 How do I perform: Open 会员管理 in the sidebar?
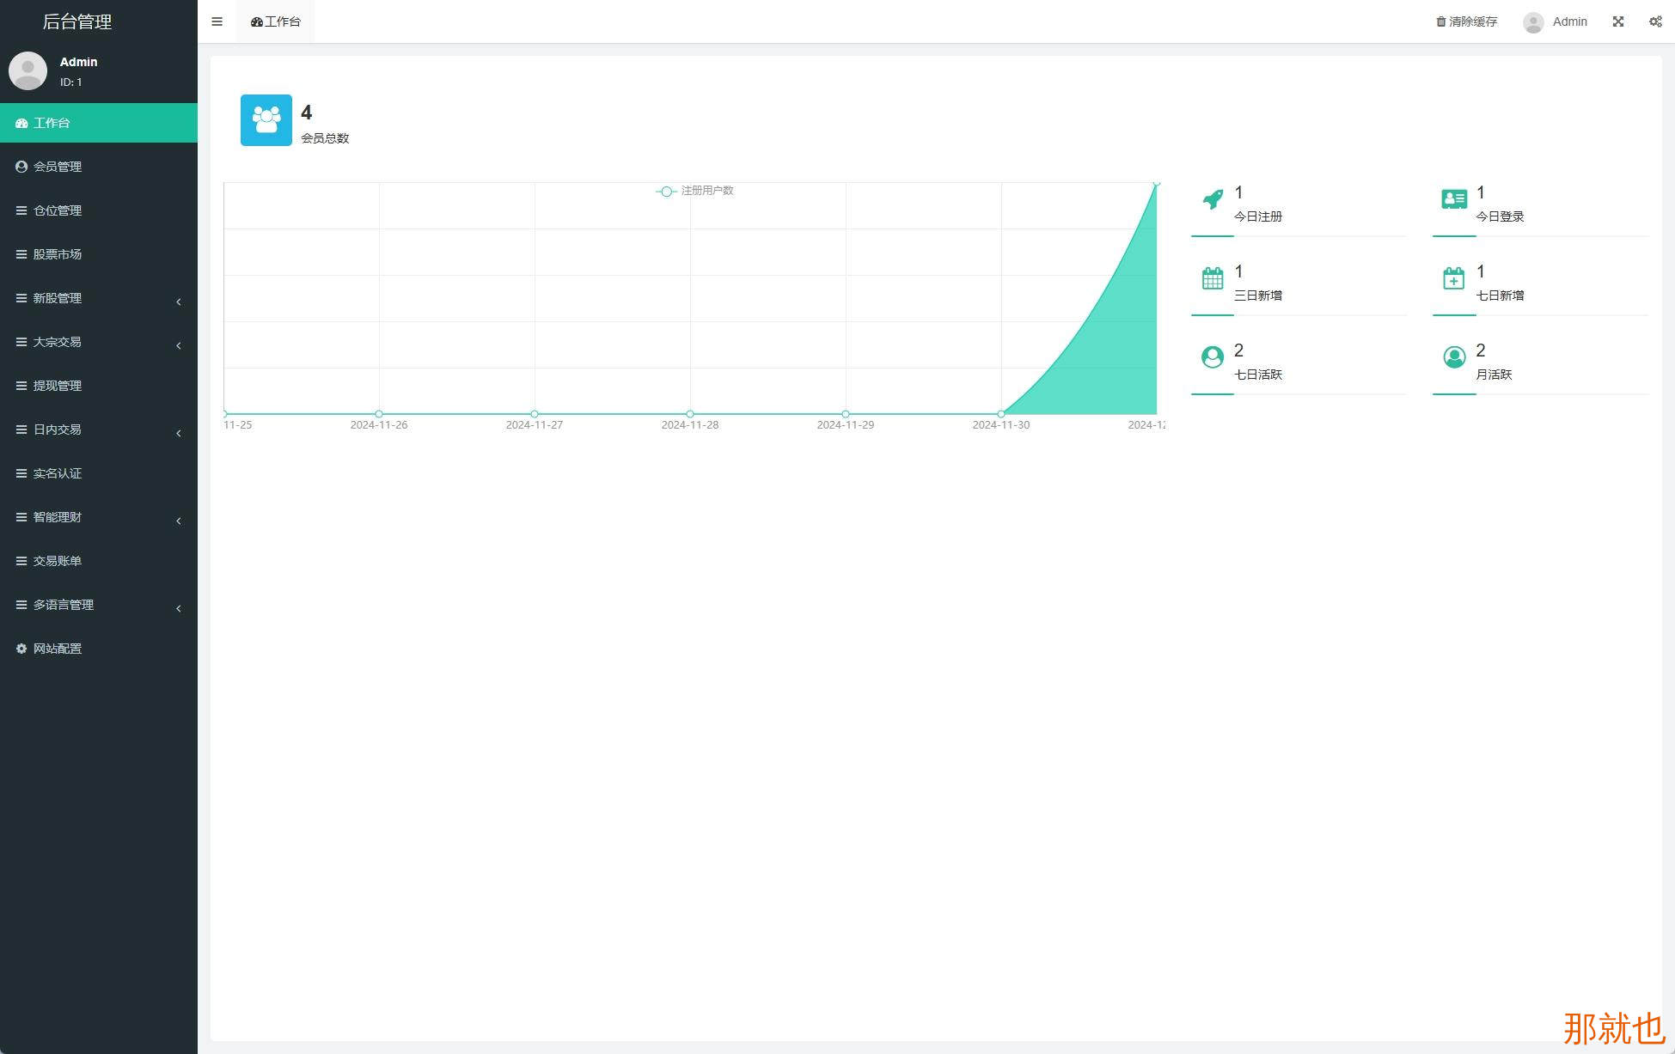[58, 167]
